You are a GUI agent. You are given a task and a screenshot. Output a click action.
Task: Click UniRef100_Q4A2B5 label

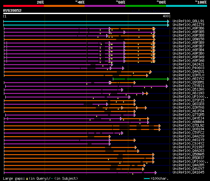pos(188,165)
